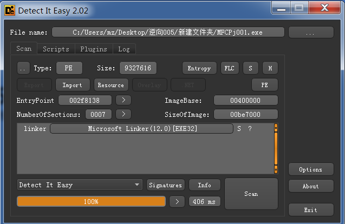Click the 406 ms scan time field
This screenshot has height=224, width=345.
tap(205, 202)
